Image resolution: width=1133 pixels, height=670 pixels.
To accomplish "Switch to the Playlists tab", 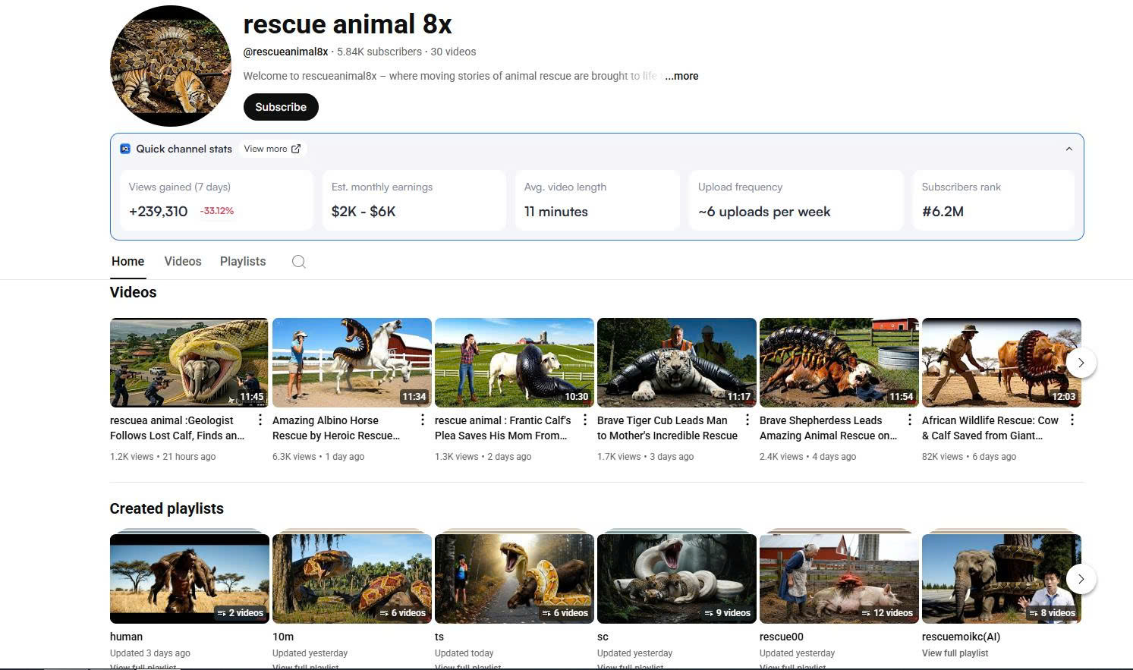I will 243,262.
